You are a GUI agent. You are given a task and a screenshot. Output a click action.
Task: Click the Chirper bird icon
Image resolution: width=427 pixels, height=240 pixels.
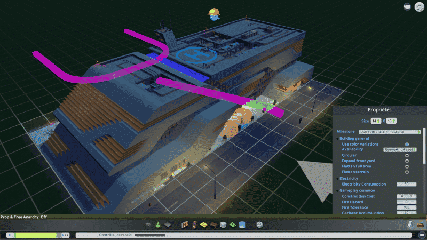(x=214, y=14)
